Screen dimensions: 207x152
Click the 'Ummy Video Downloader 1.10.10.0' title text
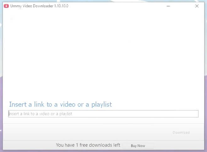tap(39, 6)
